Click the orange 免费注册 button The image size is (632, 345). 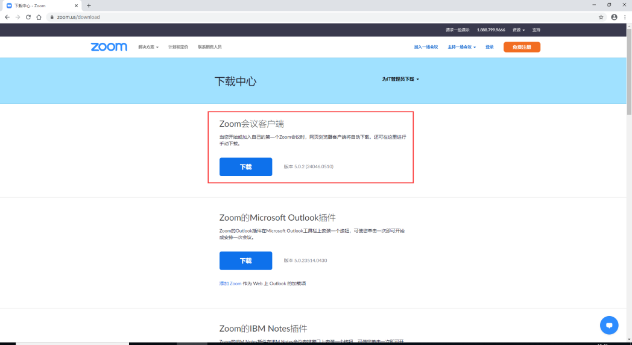click(x=522, y=47)
